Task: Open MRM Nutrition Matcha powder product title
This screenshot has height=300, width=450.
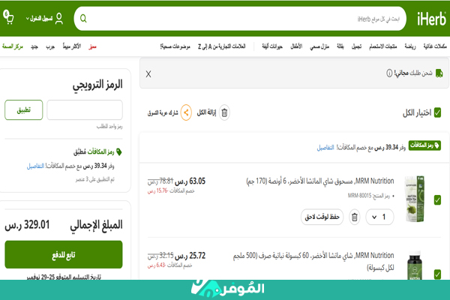Action: [320, 181]
